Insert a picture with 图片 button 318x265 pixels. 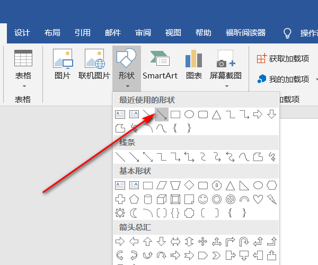63,65
